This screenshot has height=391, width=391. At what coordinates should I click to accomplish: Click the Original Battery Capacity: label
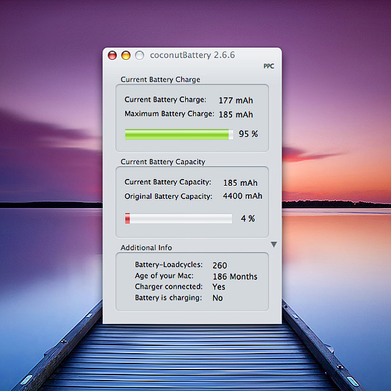[x=169, y=196]
